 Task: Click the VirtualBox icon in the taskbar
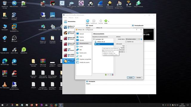coord(61,105)
